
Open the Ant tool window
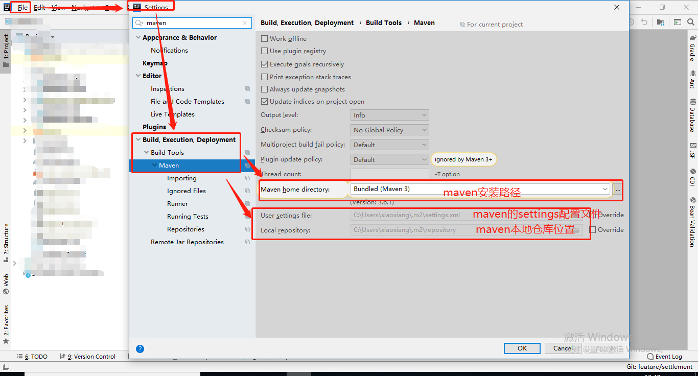pos(692,79)
